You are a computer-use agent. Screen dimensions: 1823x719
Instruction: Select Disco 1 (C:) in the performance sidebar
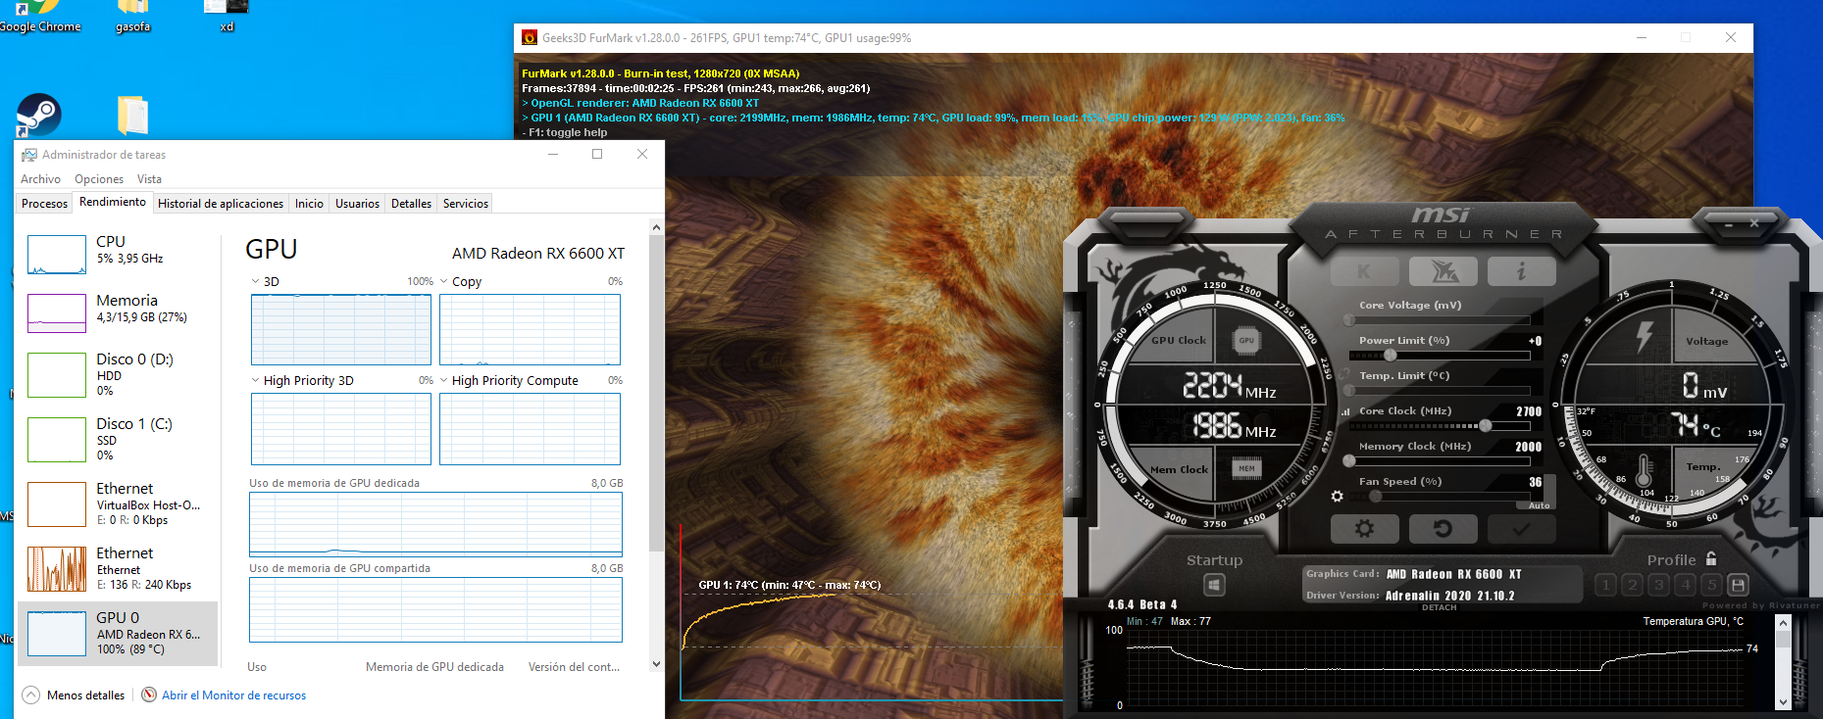(x=118, y=440)
